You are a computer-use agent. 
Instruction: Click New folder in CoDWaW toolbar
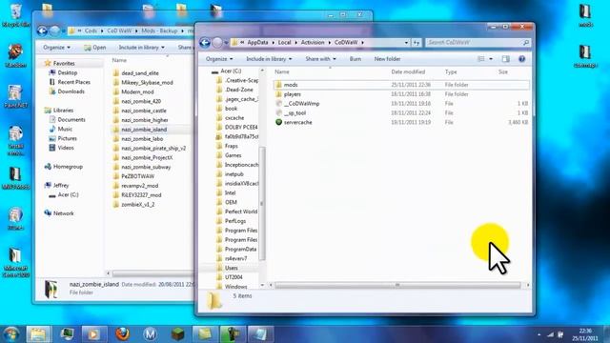(x=387, y=59)
